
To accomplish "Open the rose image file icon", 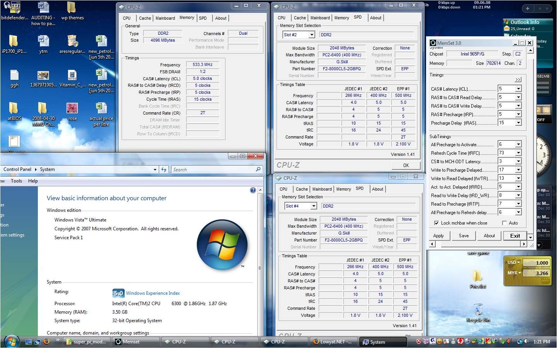I will tap(72, 108).
